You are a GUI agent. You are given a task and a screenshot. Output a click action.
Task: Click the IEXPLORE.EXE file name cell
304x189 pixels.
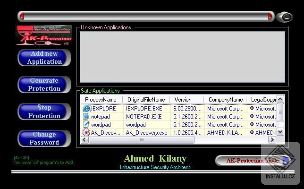coord(144,109)
